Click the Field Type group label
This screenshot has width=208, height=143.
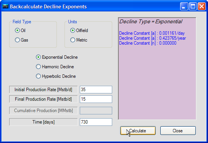pos(22,22)
